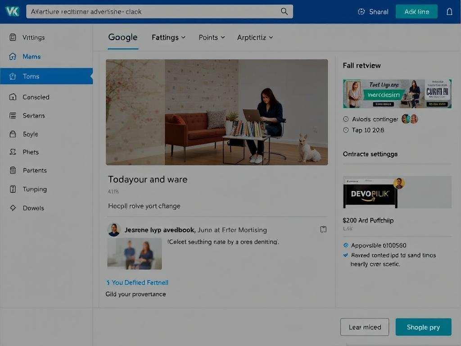Click bookmark icon on Jesrene post
Screen dimensions: 461x346
[323, 229]
